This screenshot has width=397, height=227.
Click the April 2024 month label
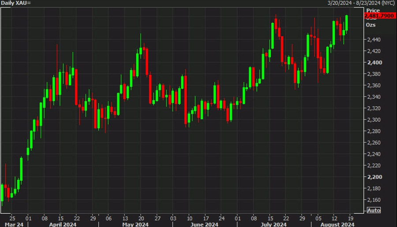point(63,224)
